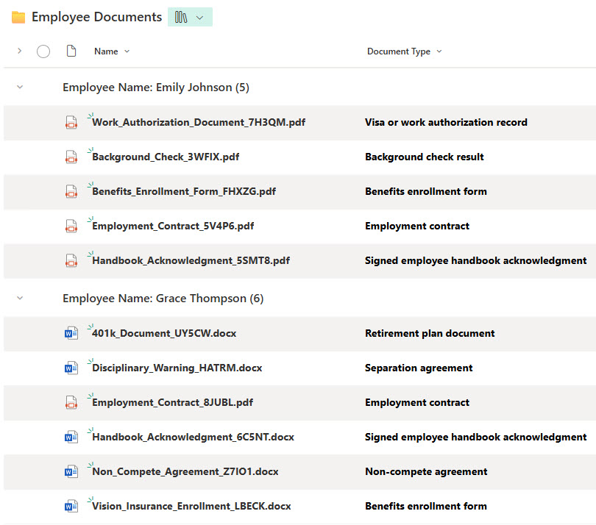Click 'Retirement plan document' cell

tap(430, 333)
